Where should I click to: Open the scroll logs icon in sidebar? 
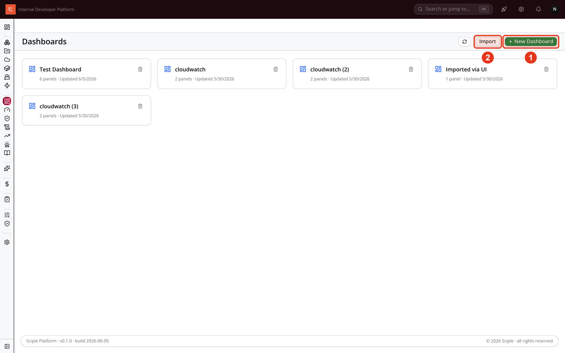pos(7,127)
